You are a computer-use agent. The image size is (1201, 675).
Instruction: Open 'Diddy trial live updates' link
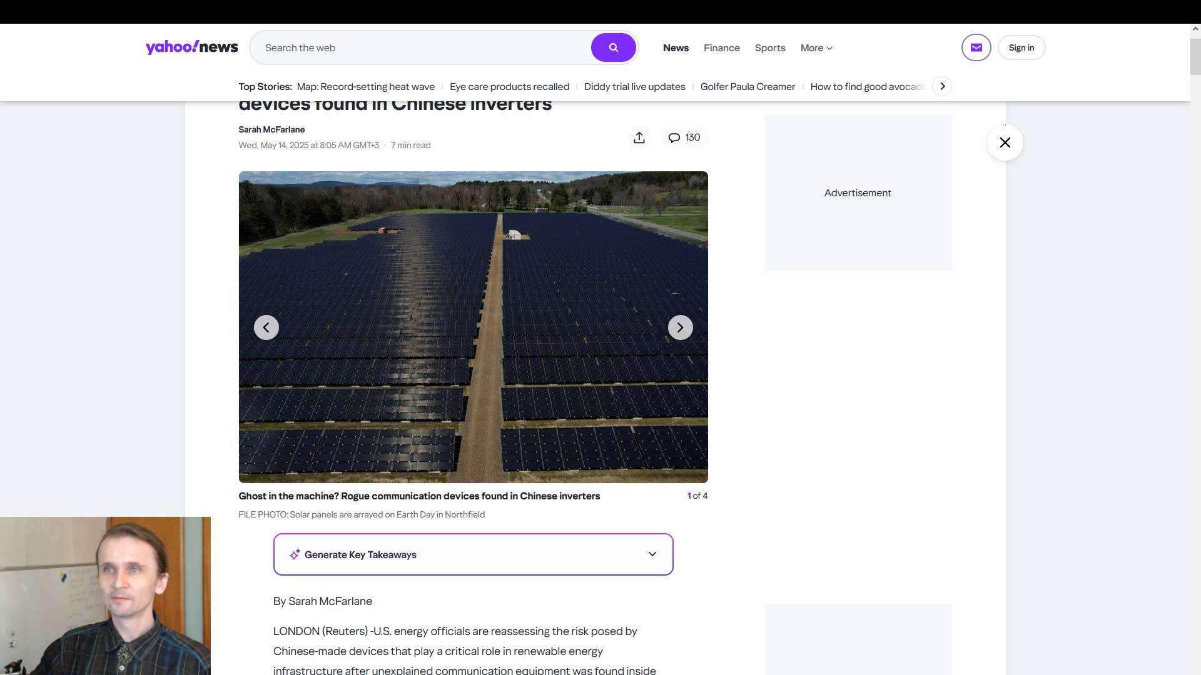click(x=634, y=86)
